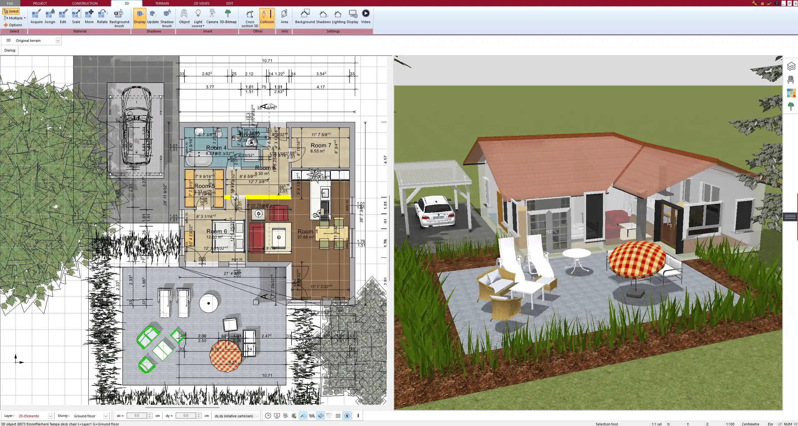Click into the dx input field
This screenshot has width=798, height=426.
(x=137, y=416)
